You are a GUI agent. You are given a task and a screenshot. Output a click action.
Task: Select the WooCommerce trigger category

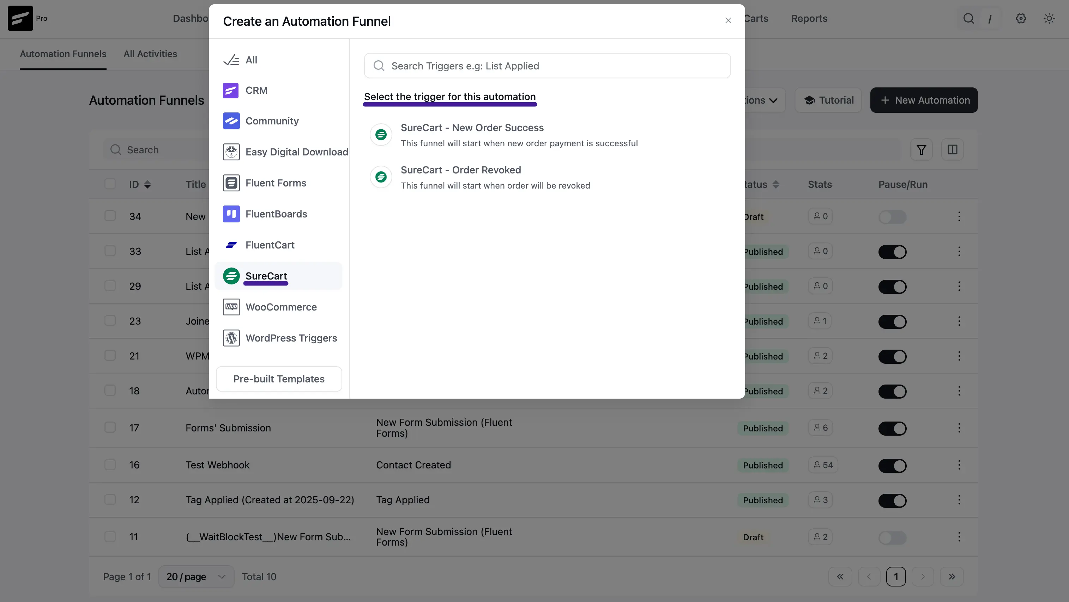(278, 307)
